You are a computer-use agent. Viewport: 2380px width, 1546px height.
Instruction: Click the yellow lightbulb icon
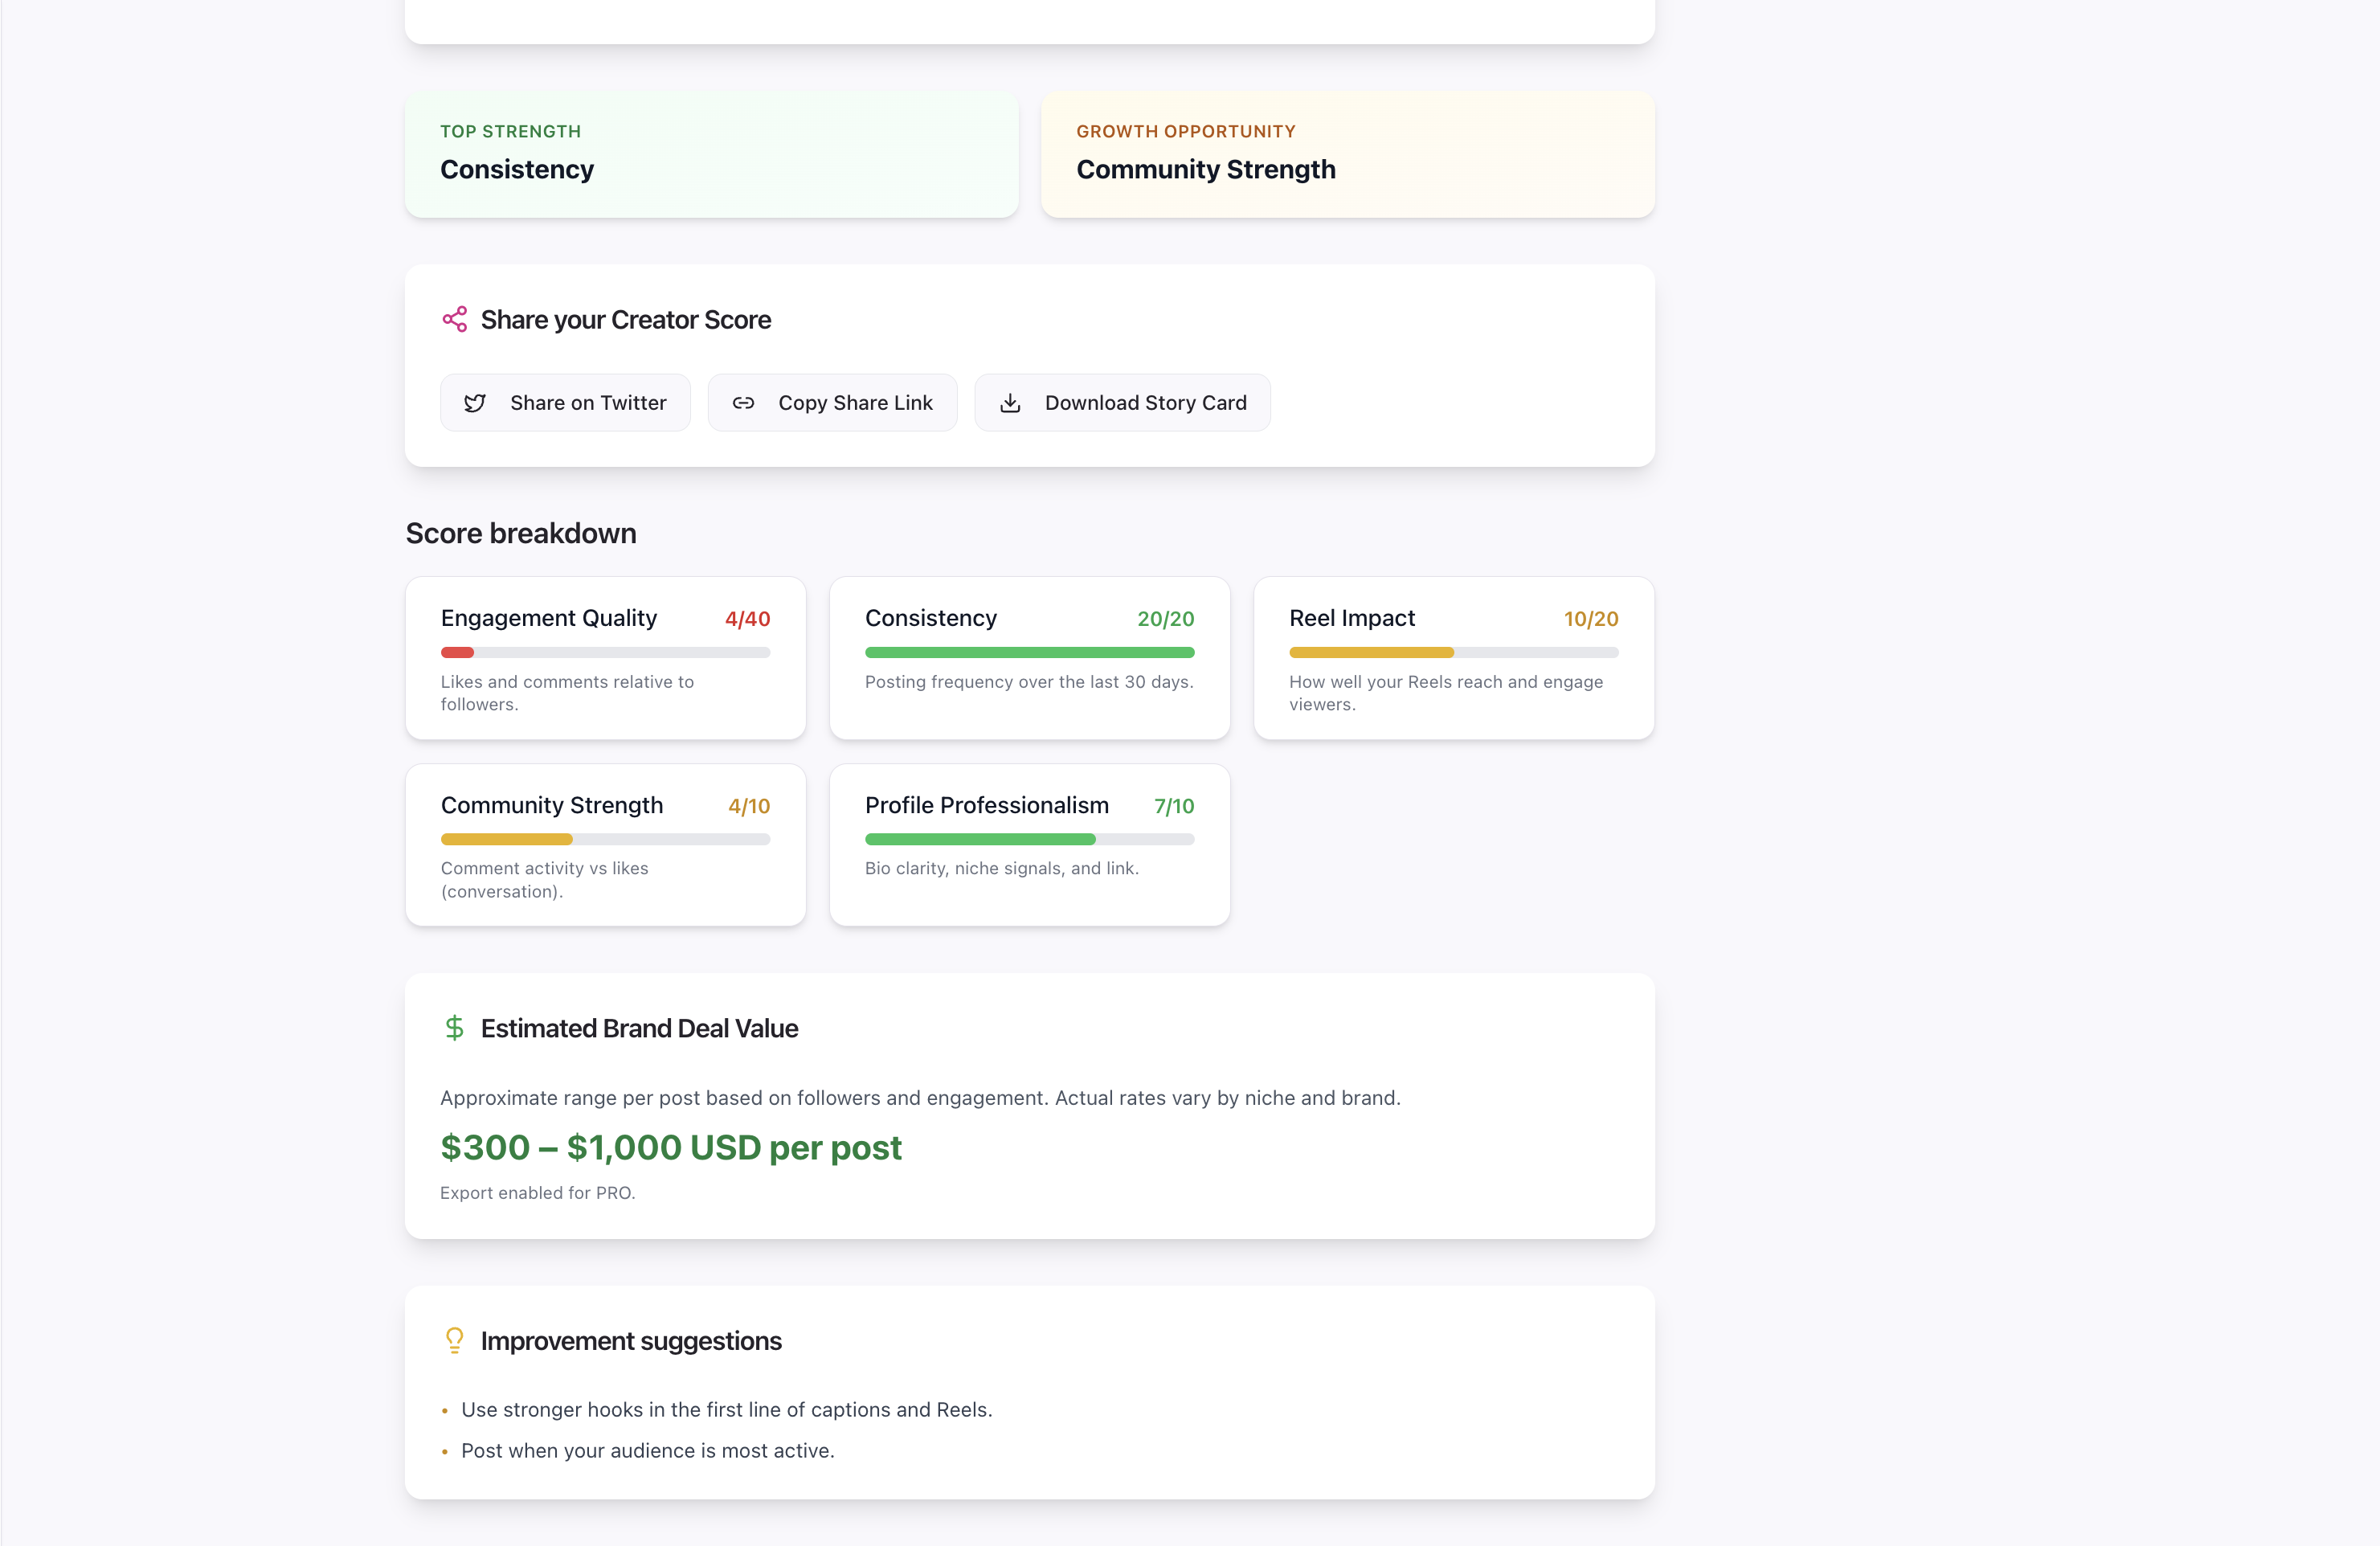point(454,1340)
